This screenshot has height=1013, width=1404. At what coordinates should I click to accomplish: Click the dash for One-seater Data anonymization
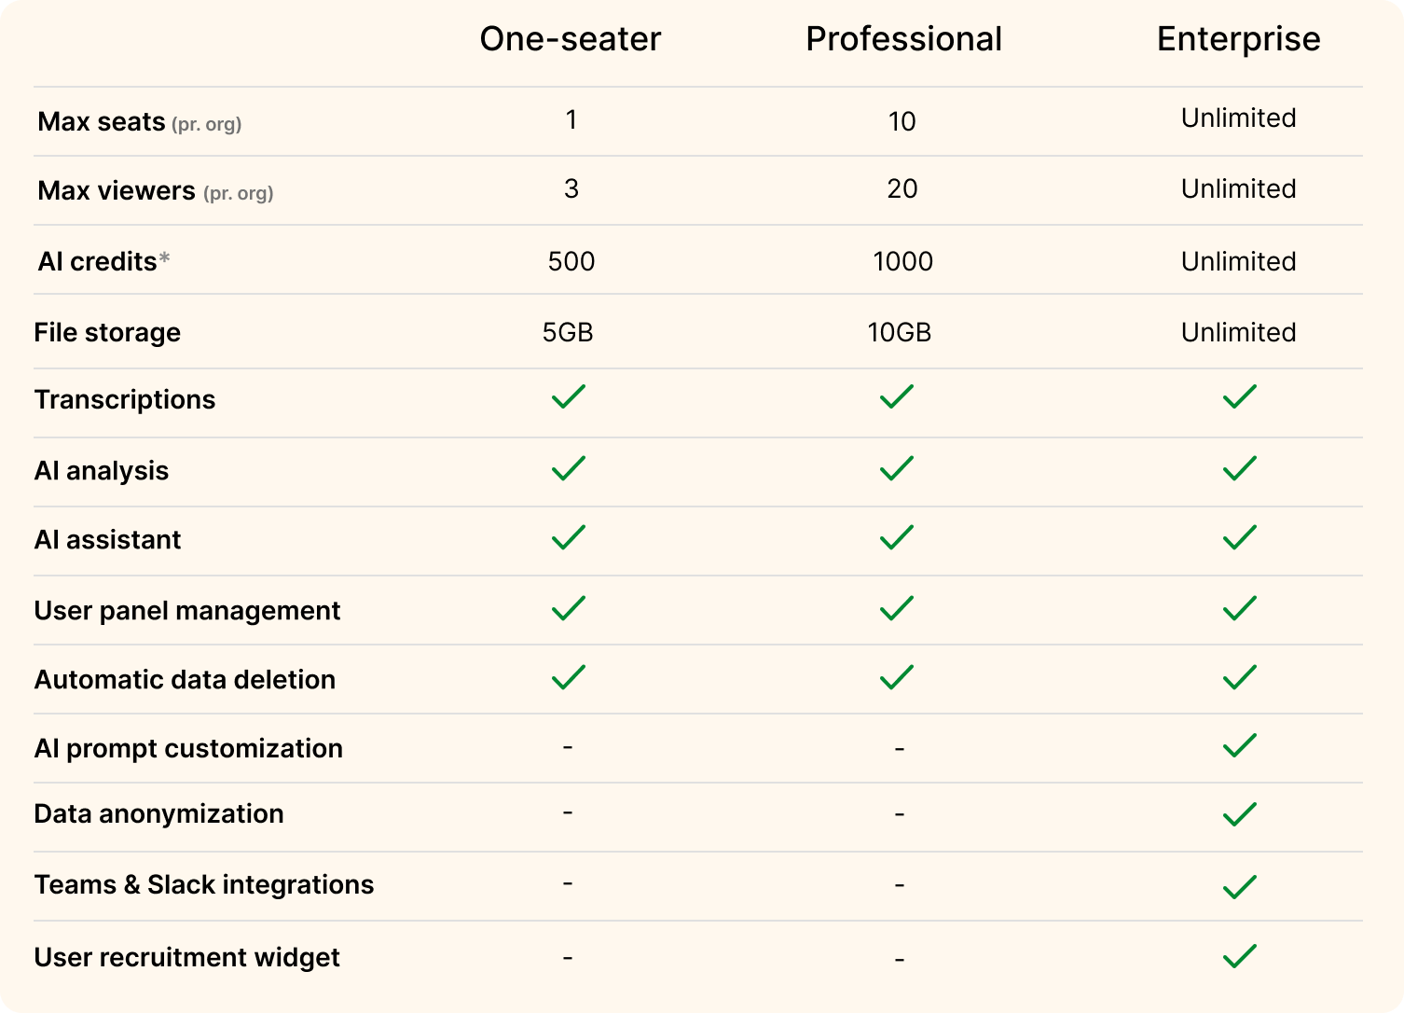(568, 812)
